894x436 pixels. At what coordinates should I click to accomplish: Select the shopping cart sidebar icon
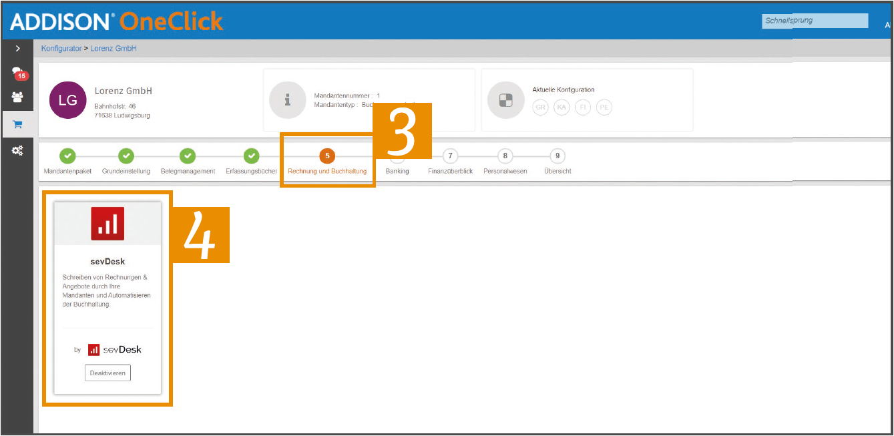point(18,125)
